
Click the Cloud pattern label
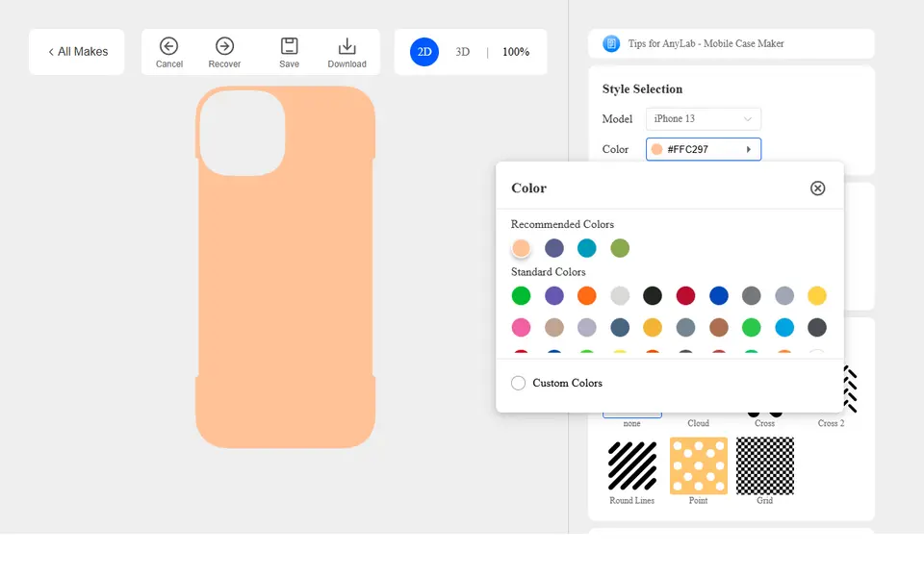pos(699,423)
